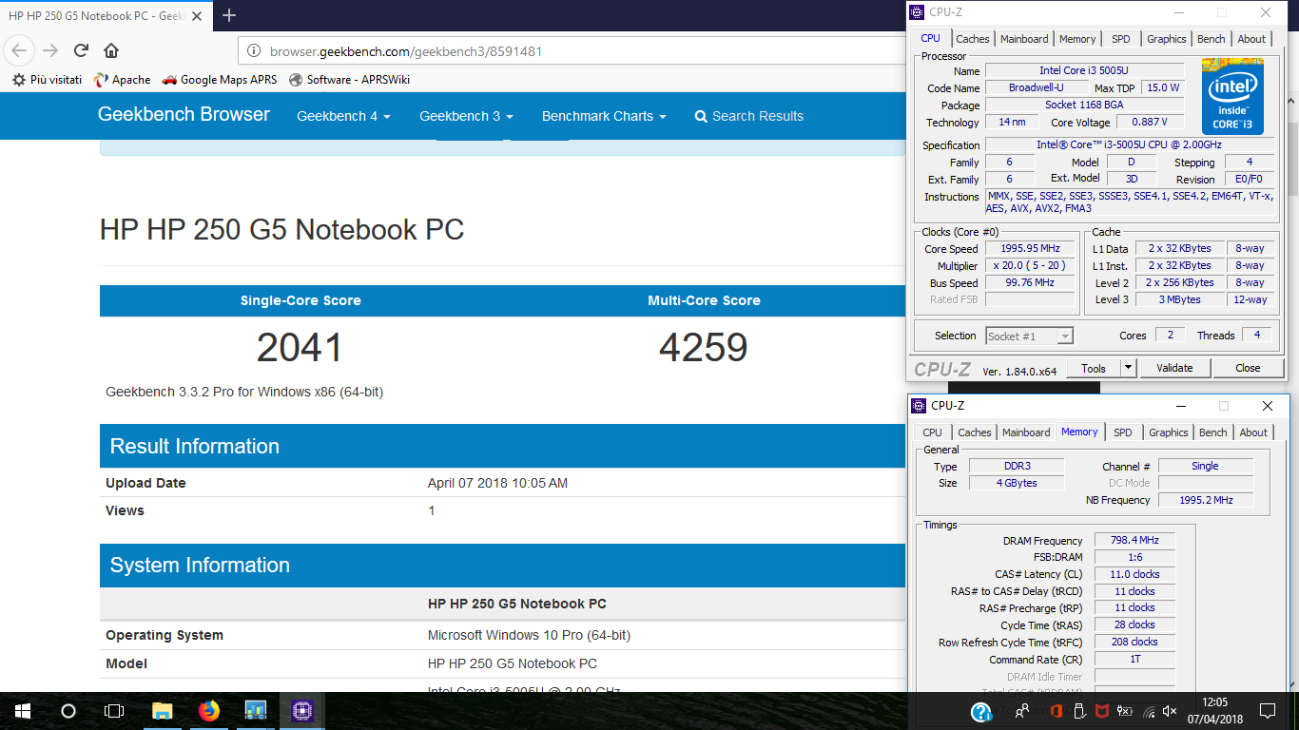
Task: Open Bench tab in top CPU-Z window
Action: [1211, 39]
